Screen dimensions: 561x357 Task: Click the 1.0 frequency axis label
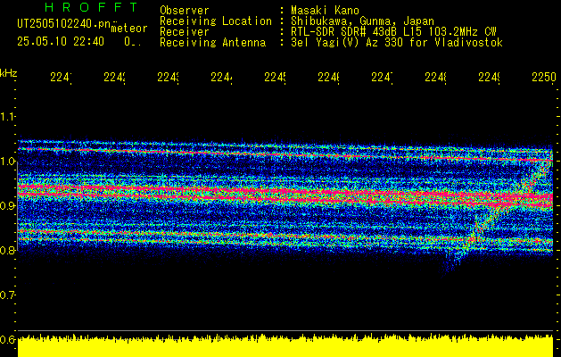[x=7, y=161]
